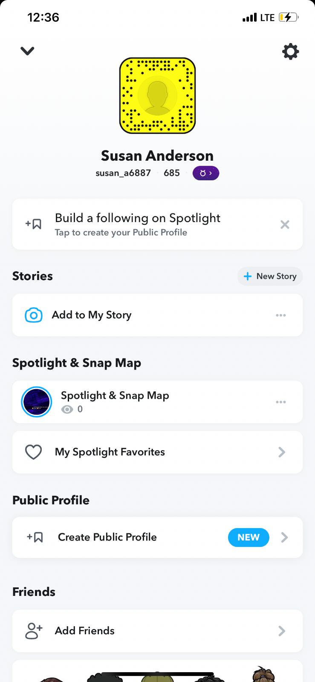This screenshot has height=682, width=315.
Task: Click the susan_a6887 username
Action: pos(123,173)
